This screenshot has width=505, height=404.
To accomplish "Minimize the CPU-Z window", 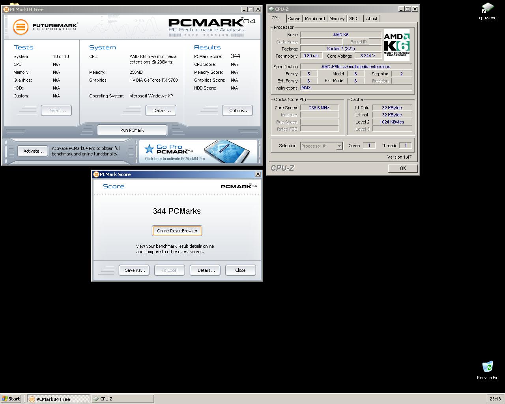I will tap(401, 9).
